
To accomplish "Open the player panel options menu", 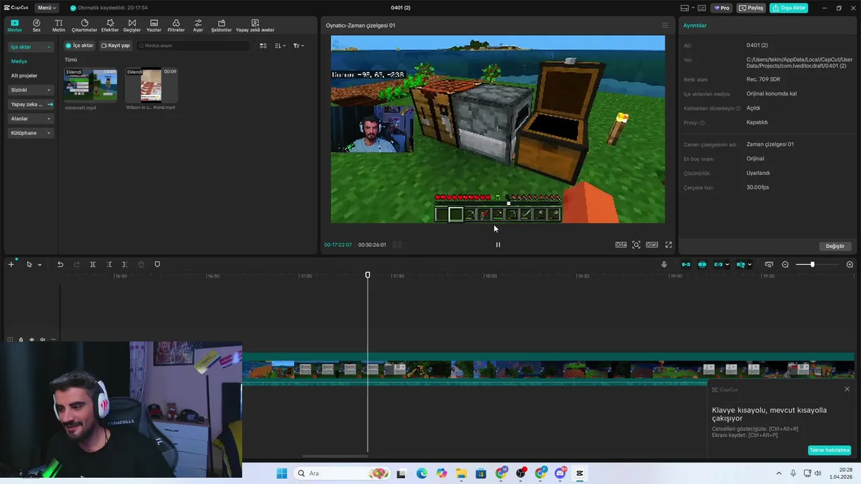I will [665, 26].
